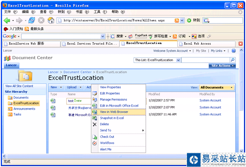
Task: Click the PageRank indicator on Google toolbar
Action: (x=141, y=36)
